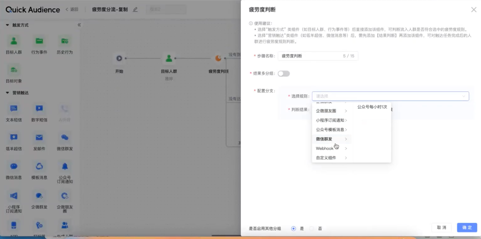The width and height of the screenshot is (481, 239).
Task: Select 是 for 是否启用其他分组
Action: [x=293, y=229]
